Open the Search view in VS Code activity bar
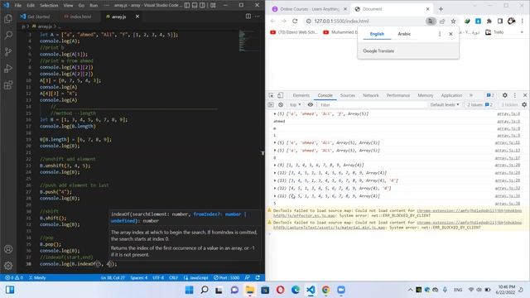 pyautogui.click(x=8, y=35)
